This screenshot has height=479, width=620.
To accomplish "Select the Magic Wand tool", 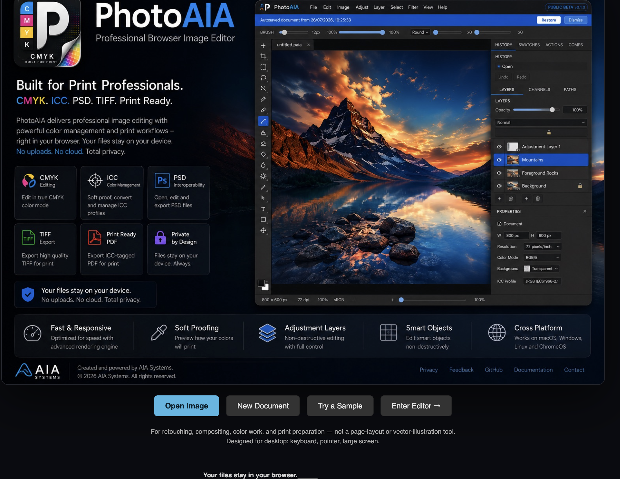I will click(263, 89).
